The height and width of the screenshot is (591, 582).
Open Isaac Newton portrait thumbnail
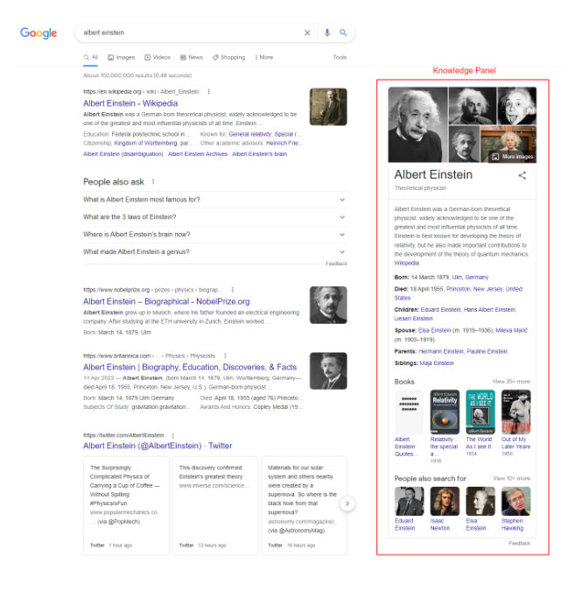445,501
